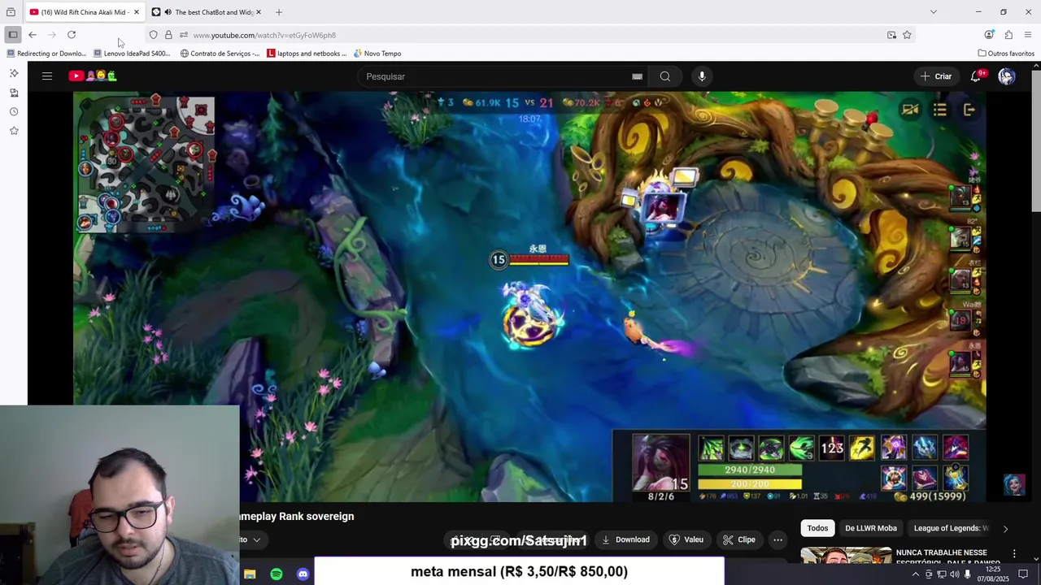Open a new browser tab

point(279,12)
